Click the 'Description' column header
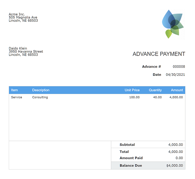The width and height of the screenshot is (195, 179). 41,90
